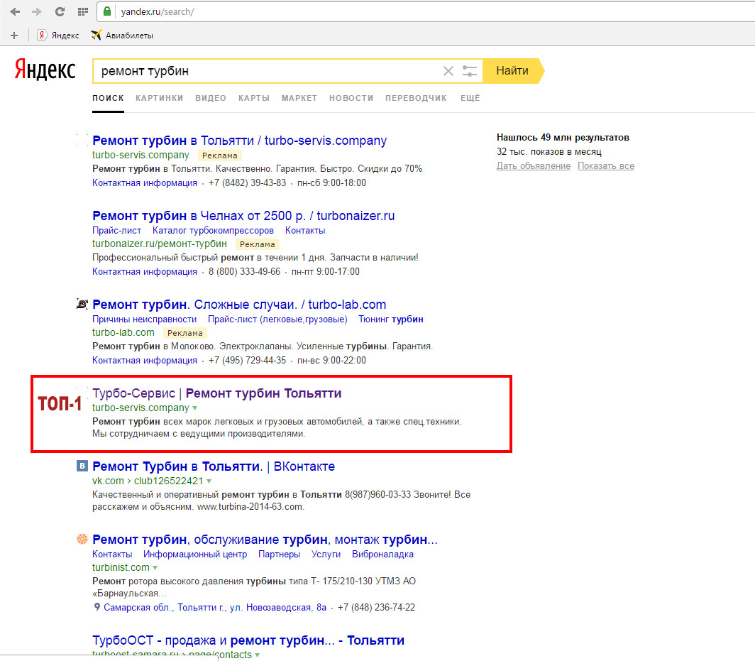Viewport: 755px width, 661px height.
Task: Click Дать объявление link
Action: click(534, 165)
